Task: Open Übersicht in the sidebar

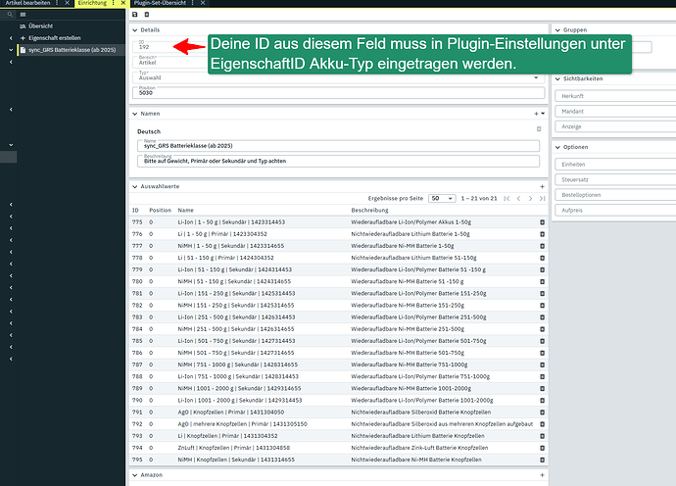Action: 41,25
